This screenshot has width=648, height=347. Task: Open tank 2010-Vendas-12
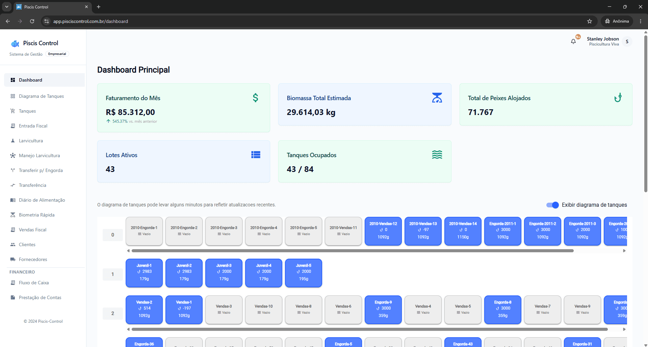383,231
